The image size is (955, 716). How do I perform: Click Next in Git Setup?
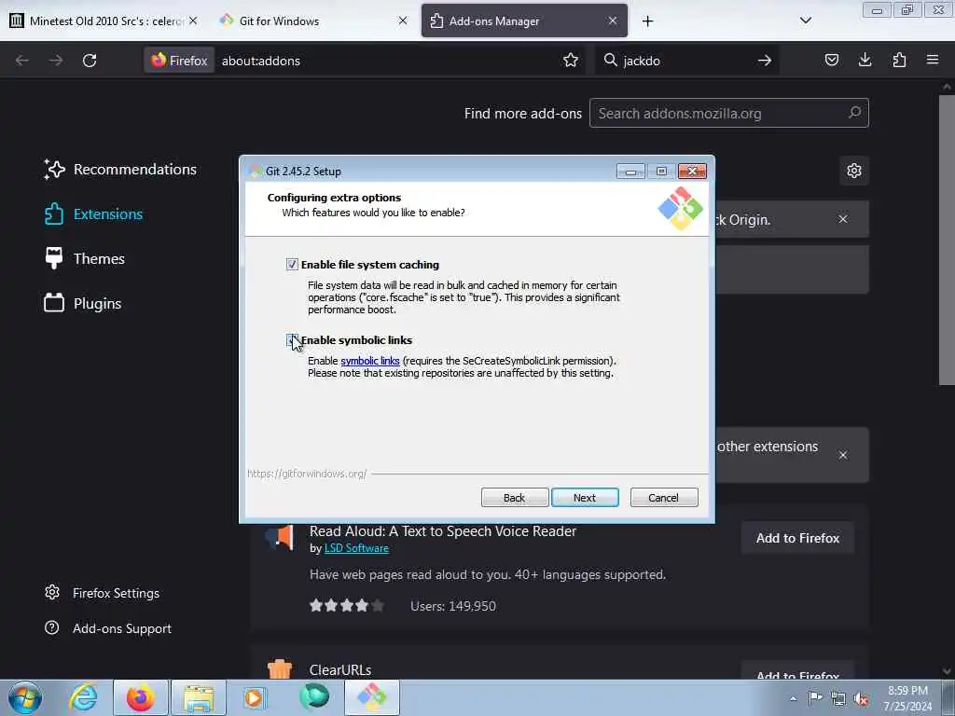click(585, 498)
